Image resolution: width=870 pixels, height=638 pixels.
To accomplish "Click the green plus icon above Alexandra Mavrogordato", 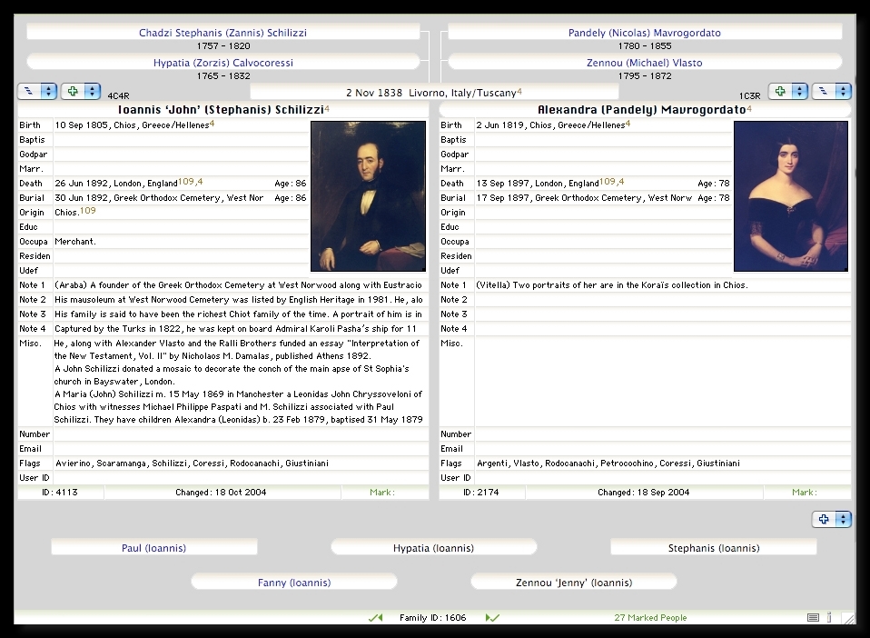I will (780, 92).
